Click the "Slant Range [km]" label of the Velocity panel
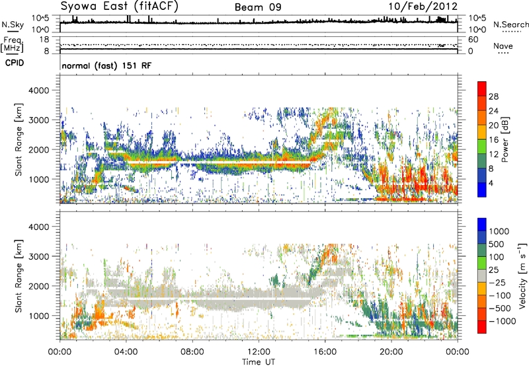Image resolution: width=529 pixels, height=366 pixels. point(19,276)
